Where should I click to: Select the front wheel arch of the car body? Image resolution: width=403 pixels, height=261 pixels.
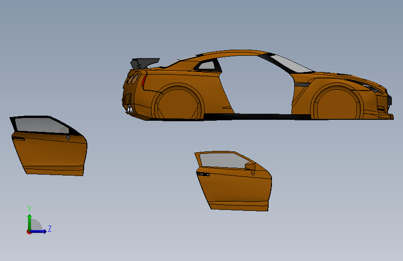pyautogui.click(x=337, y=101)
